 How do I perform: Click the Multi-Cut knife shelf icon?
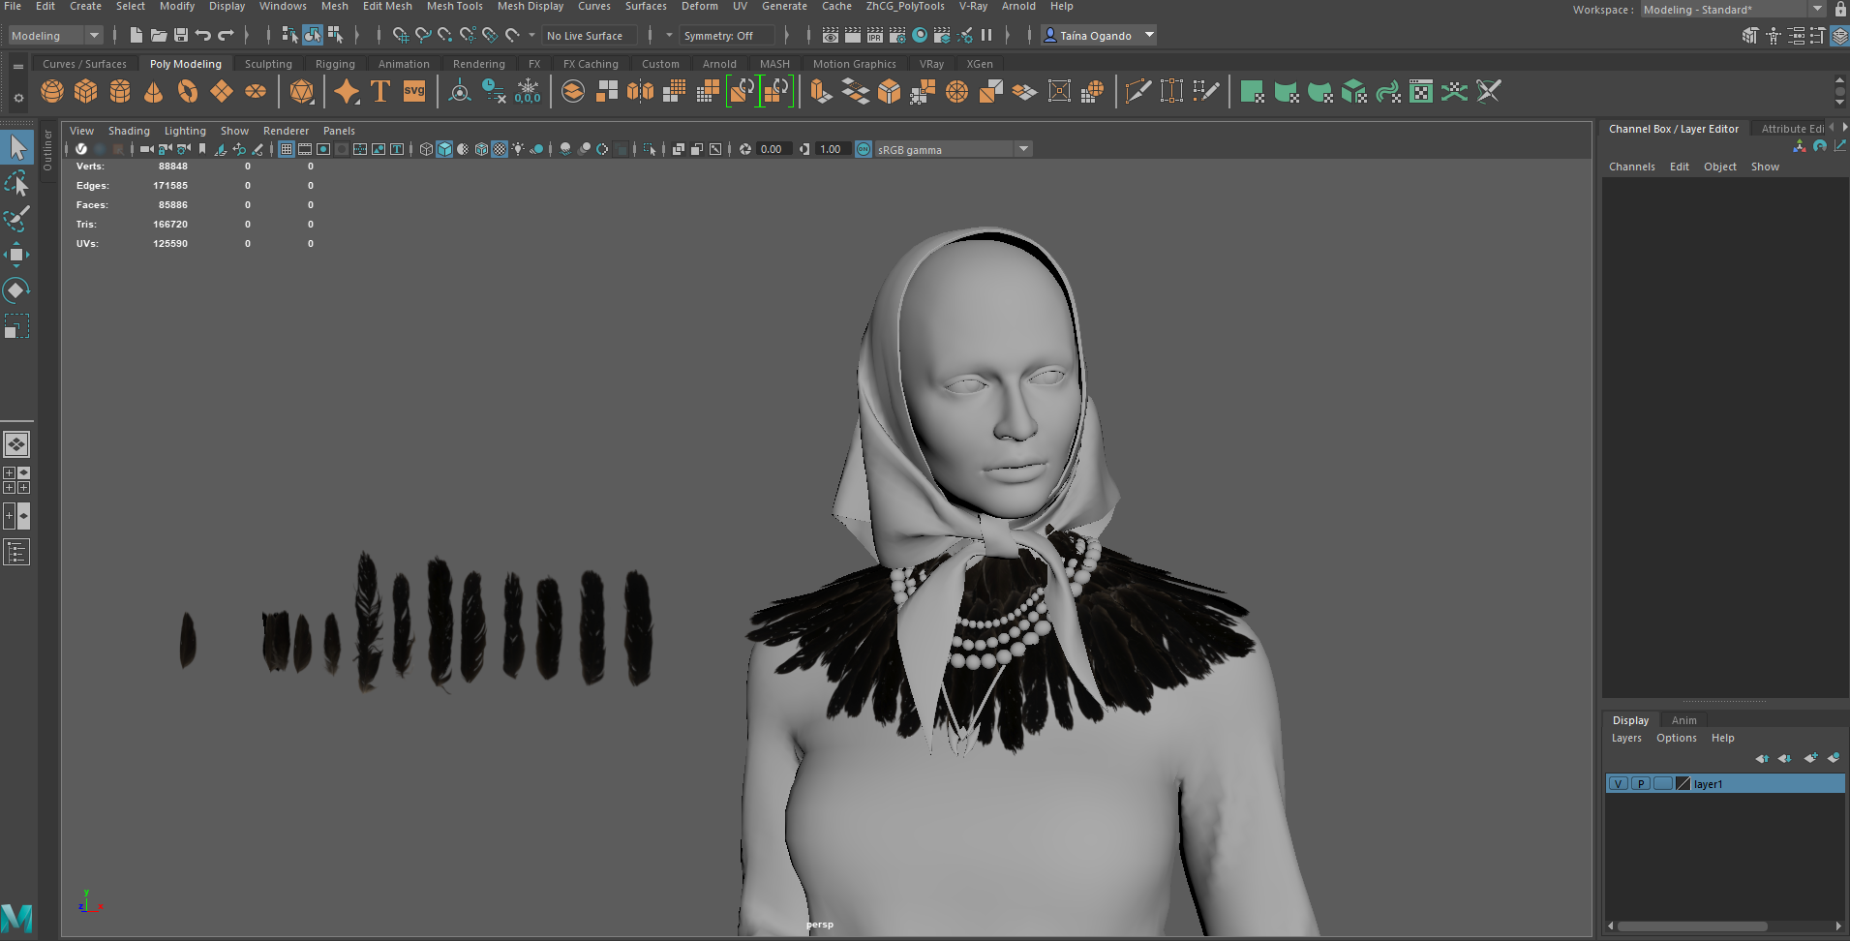click(x=1138, y=92)
